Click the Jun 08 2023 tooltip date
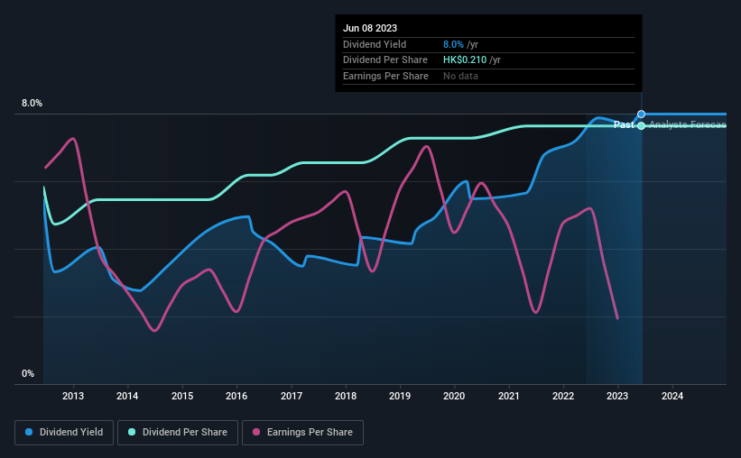741x458 pixels. 370,28
